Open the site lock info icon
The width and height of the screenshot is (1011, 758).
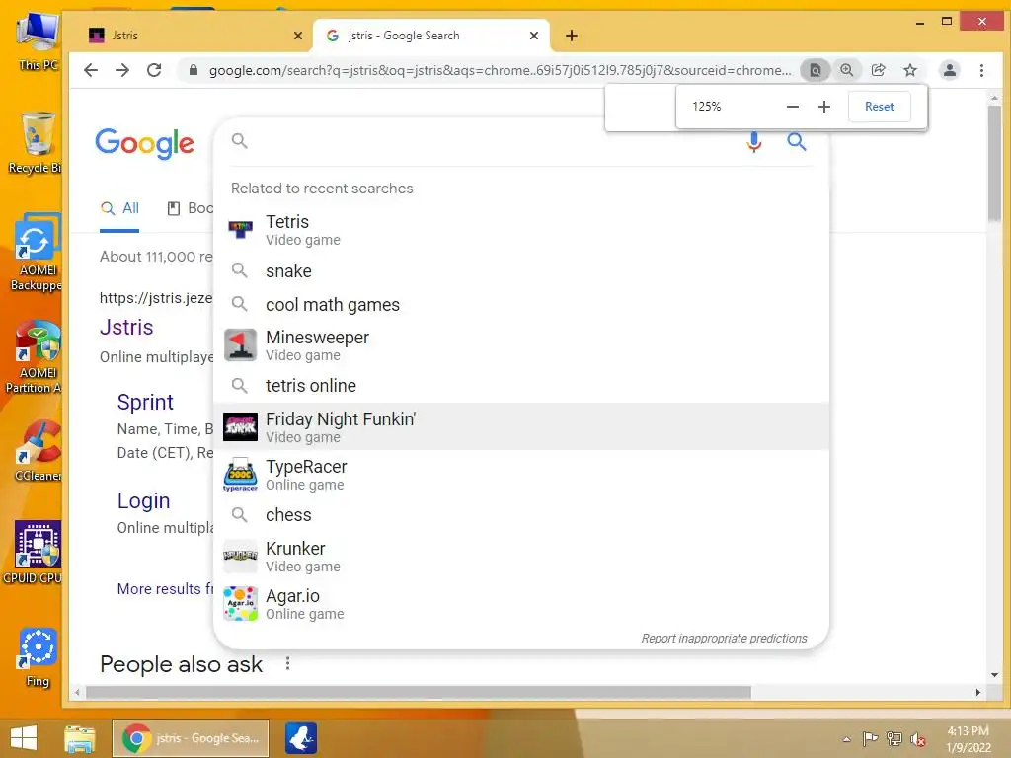tap(193, 70)
